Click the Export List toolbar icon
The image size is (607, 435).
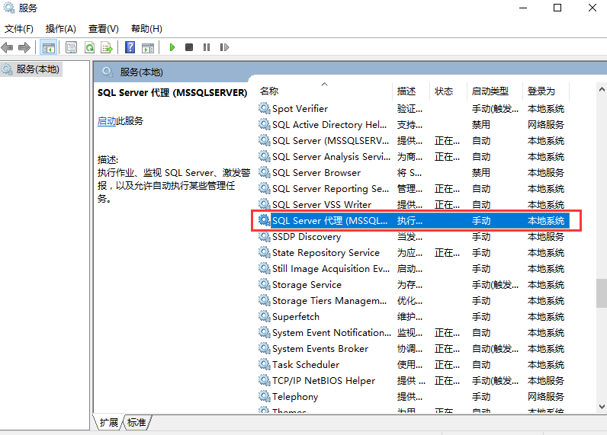point(107,47)
